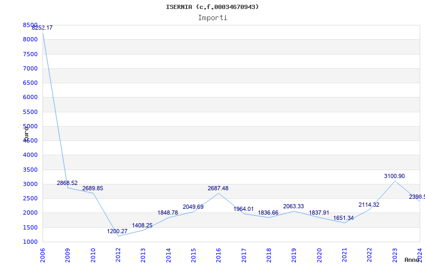Click the 2063.33 value for 2019
Screen dimensions: 425x265
(293, 206)
